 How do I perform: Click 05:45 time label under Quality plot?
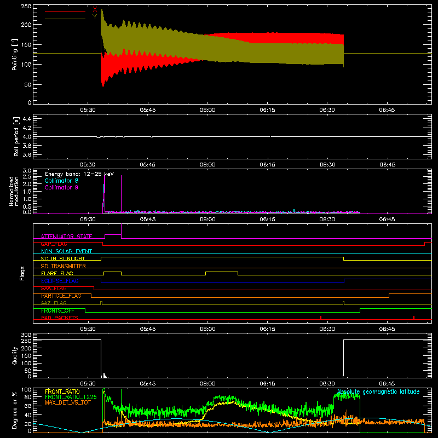click(x=147, y=384)
